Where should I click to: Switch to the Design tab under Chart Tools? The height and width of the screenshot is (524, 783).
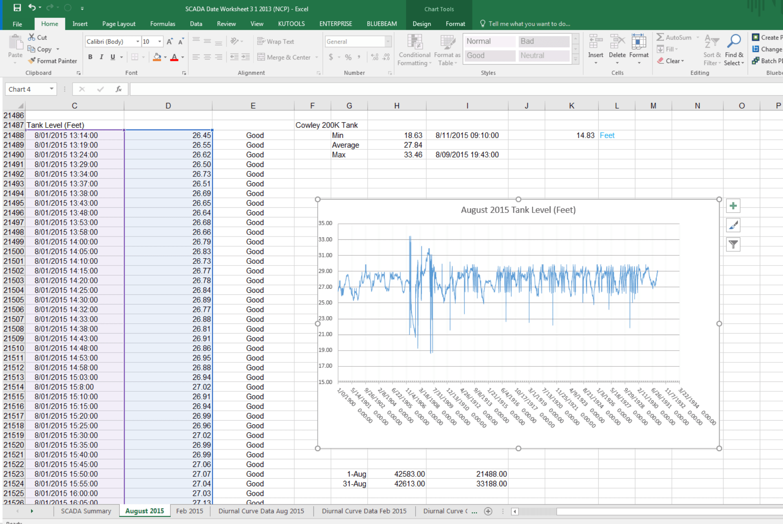click(422, 24)
